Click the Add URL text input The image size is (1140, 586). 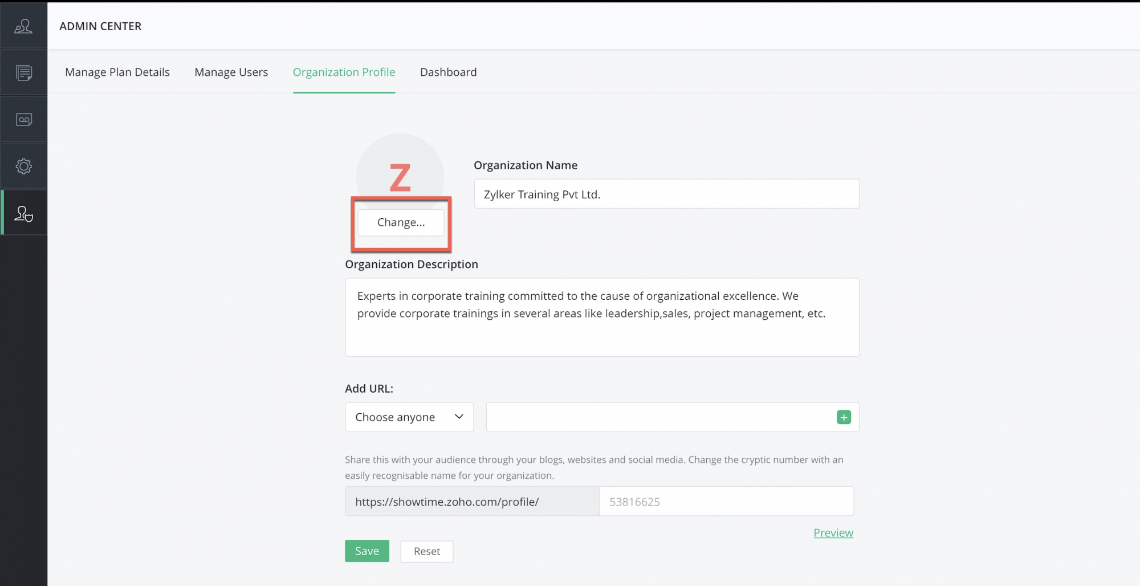tap(658, 417)
